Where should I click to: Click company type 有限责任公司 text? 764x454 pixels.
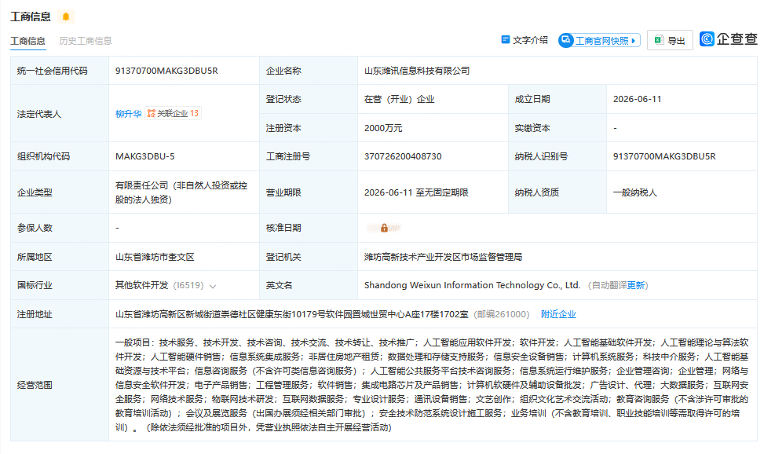click(181, 192)
